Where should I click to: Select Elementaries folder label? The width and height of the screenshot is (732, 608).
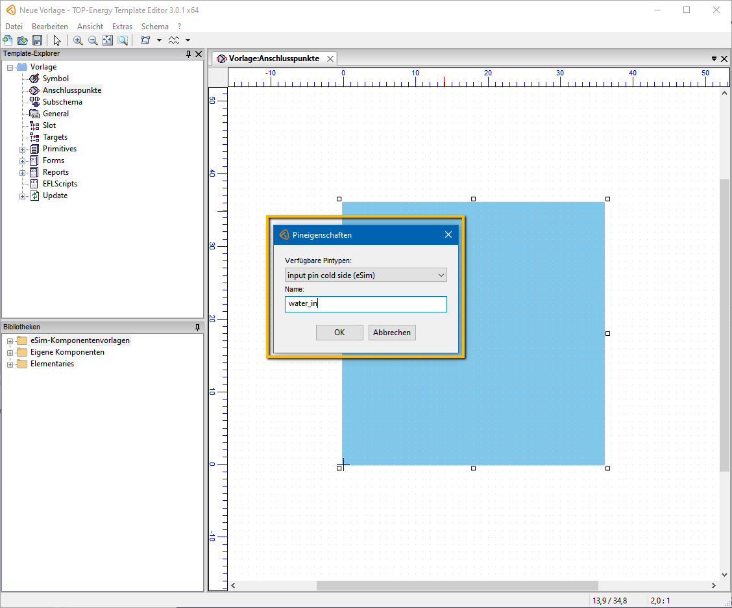pyautogui.click(x=53, y=364)
